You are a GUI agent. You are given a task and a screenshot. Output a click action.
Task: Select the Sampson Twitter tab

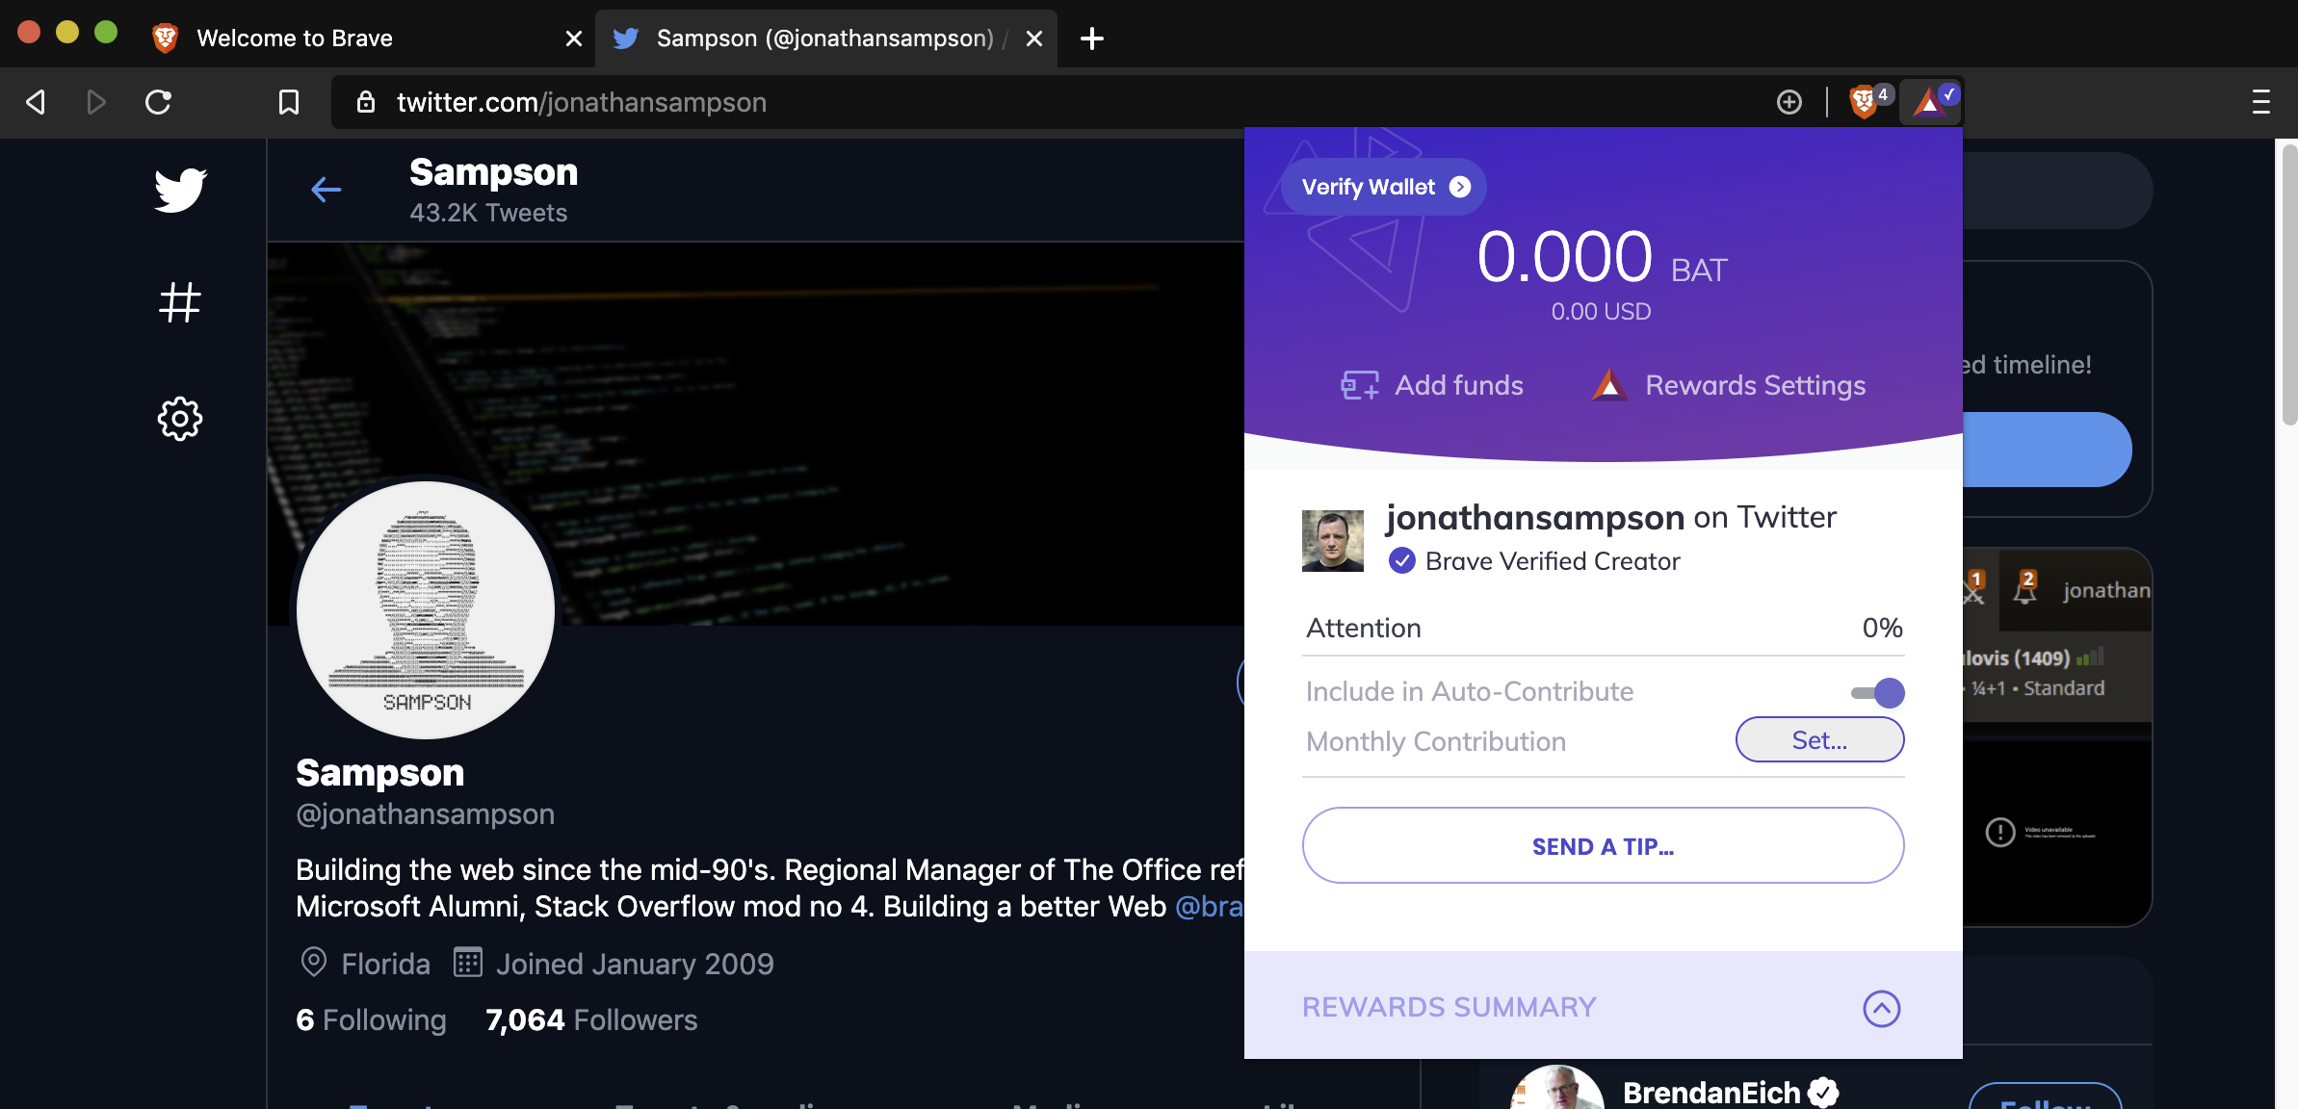tap(825, 39)
